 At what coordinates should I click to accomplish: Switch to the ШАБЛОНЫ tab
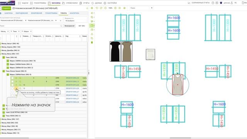coord(8,13)
